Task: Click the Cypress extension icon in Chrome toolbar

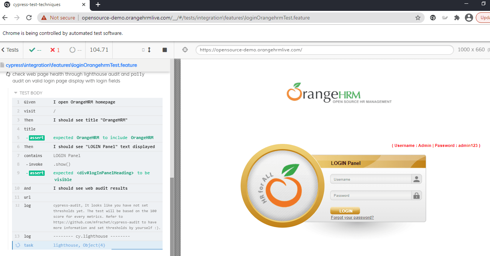Action: pyautogui.click(x=433, y=18)
